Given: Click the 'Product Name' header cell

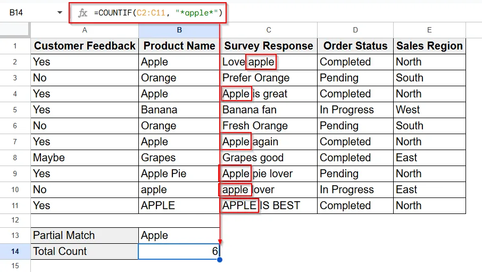Looking at the screenshot, I should pyautogui.click(x=179, y=46).
